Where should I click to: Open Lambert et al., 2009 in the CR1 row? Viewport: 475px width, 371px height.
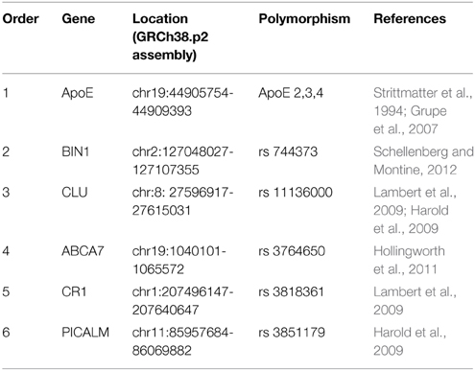tap(415, 300)
